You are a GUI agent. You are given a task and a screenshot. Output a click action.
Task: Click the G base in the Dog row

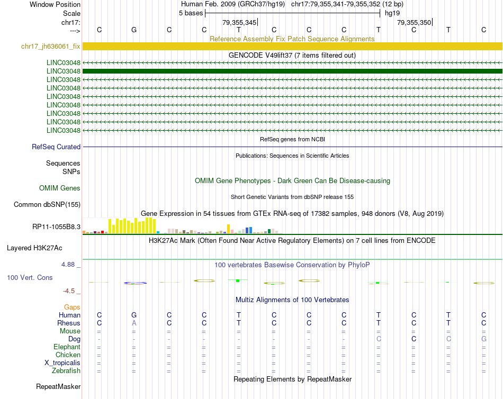tap(484, 339)
